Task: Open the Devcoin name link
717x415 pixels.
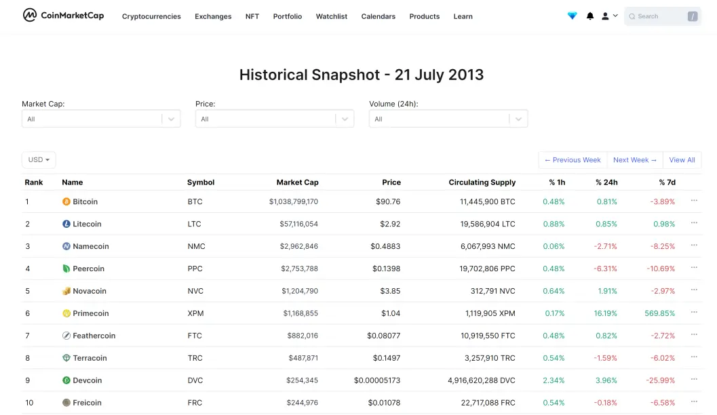Action: [87, 380]
